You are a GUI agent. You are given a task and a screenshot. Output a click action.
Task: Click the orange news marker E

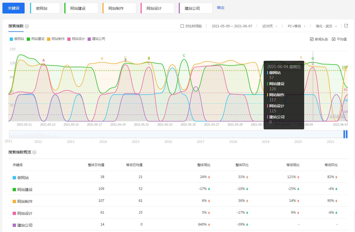[x=301, y=58]
